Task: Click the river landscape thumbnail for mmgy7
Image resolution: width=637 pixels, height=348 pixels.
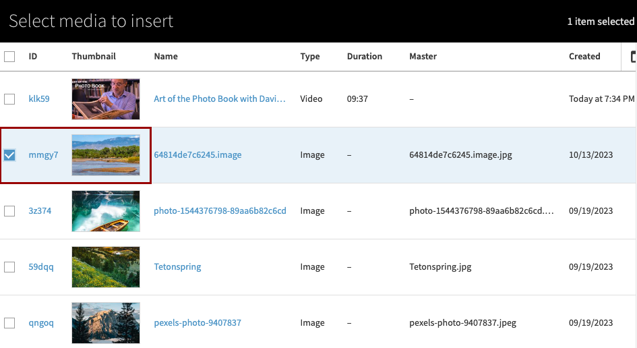Action: pos(106,155)
